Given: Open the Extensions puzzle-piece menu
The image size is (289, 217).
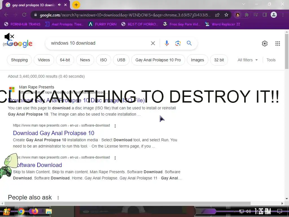Looking at the screenshot, I should (x=247, y=15).
